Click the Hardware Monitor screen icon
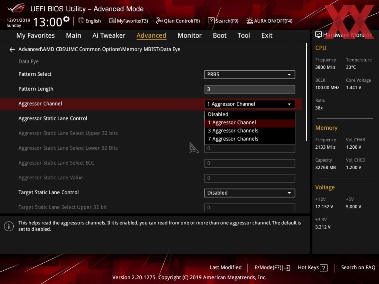Viewport: 379px width, 284px height. pos(319,35)
